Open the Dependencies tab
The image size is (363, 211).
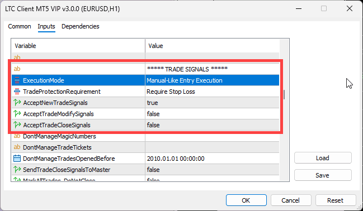click(81, 26)
